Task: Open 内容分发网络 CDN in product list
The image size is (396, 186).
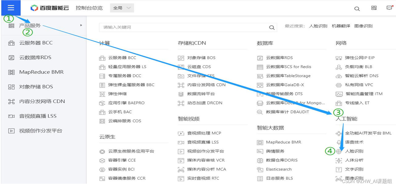Action: coord(206,85)
